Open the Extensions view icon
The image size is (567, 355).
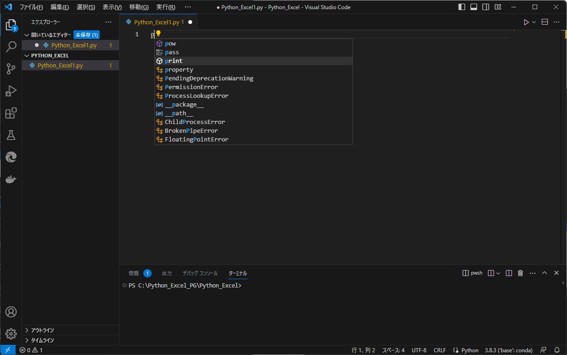[x=11, y=113]
